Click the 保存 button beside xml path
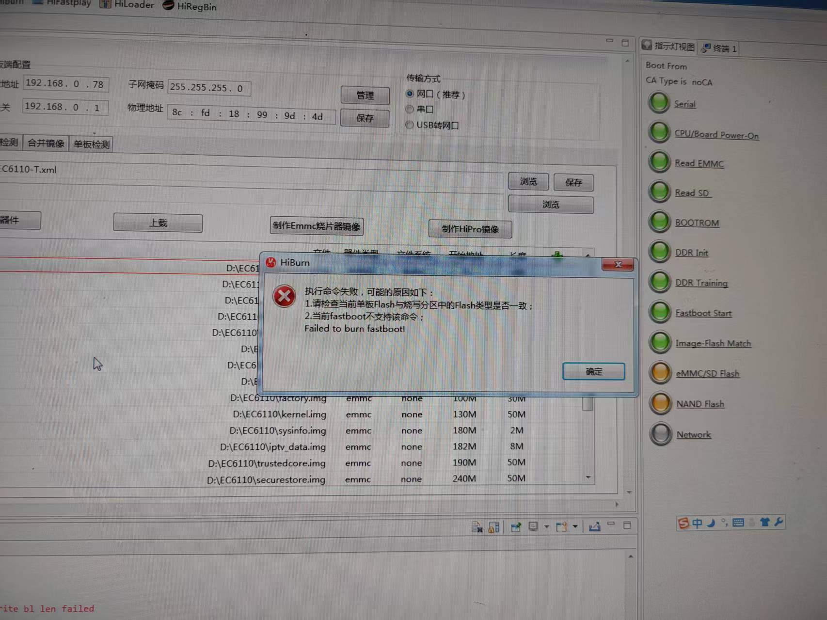This screenshot has width=827, height=620. click(573, 182)
